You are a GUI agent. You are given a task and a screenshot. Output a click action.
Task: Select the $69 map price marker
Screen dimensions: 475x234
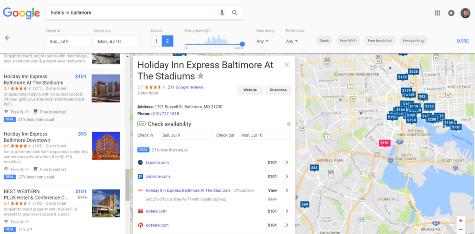[305, 205]
